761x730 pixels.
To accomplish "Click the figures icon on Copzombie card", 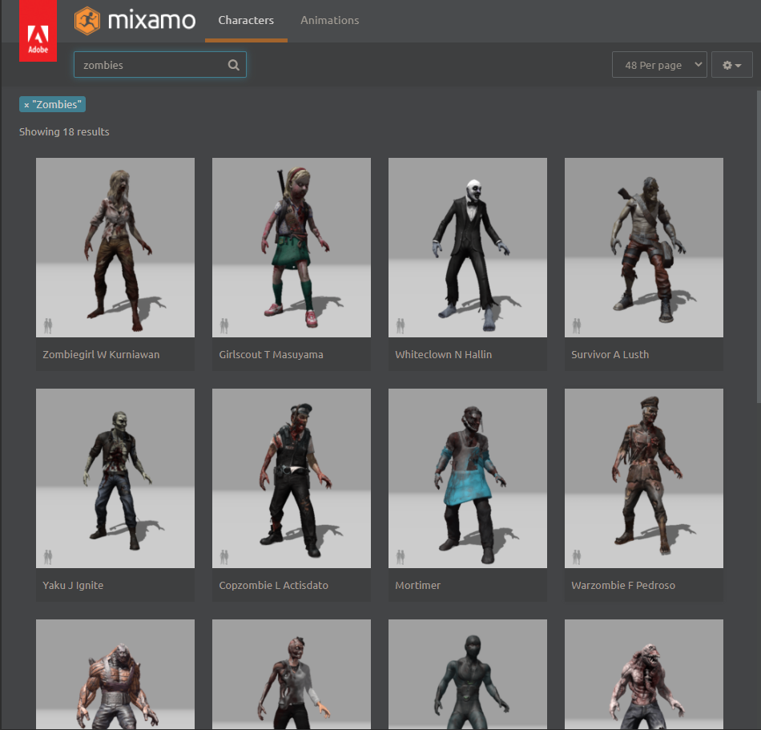I will coord(223,557).
